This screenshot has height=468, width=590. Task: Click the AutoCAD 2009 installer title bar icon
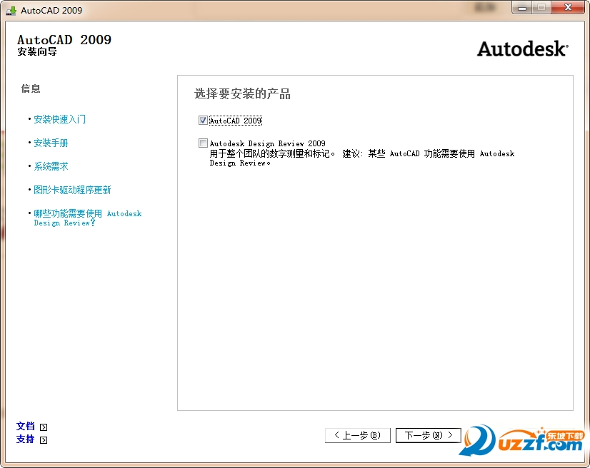(11, 11)
